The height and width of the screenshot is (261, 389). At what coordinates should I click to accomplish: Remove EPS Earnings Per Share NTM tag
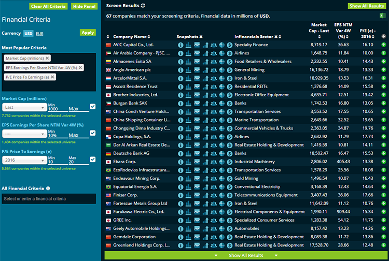tap(80, 67)
